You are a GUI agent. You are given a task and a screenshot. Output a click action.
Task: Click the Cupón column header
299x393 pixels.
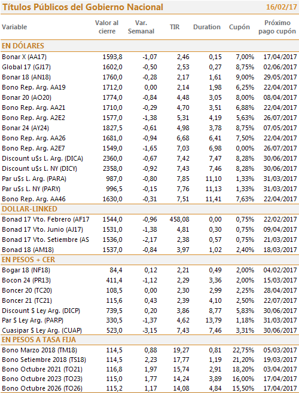(239, 27)
